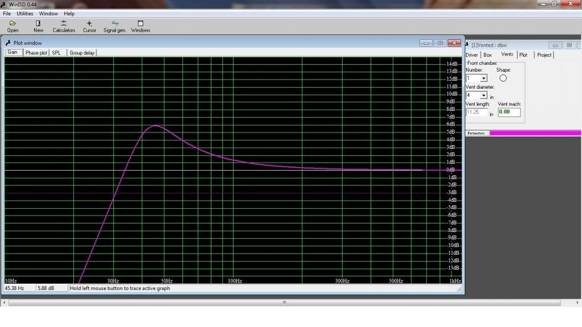The image size is (582, 327).
Task: Minimize the Vented dbxi project window
Action: click(555, 45)
